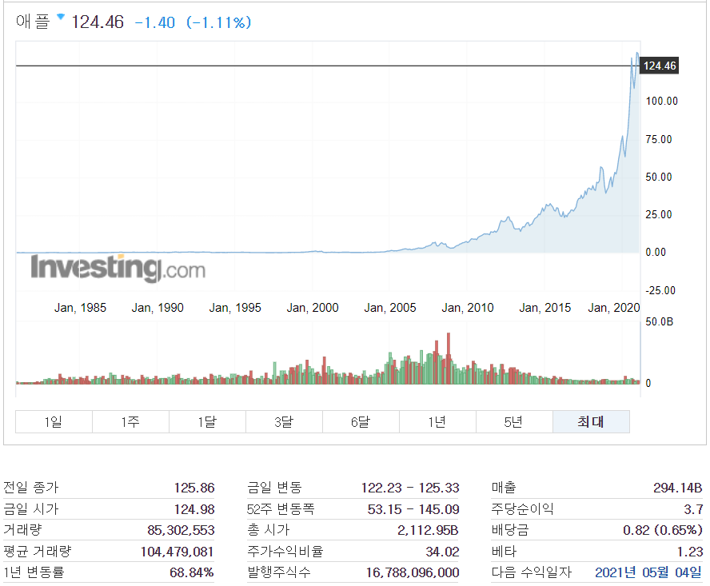This screenshot has width=710, height=586.
Task: Click the 총 시가 label
Action: [268, 530]
